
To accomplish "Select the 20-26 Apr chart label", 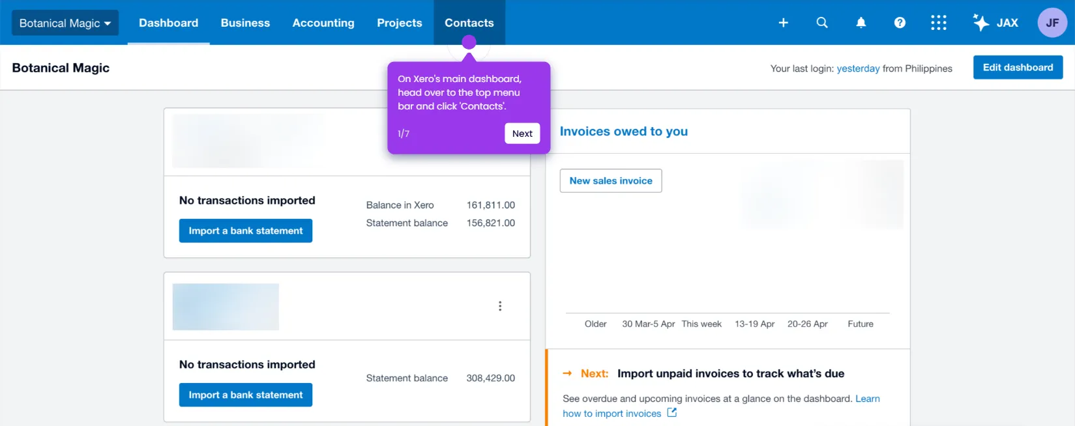I will coord(808,324).
